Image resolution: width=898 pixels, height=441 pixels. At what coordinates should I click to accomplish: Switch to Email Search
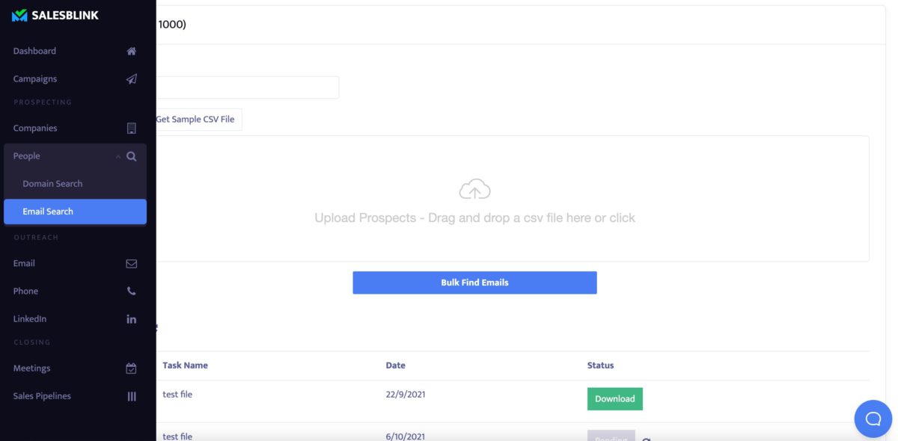tap(48, 211)
